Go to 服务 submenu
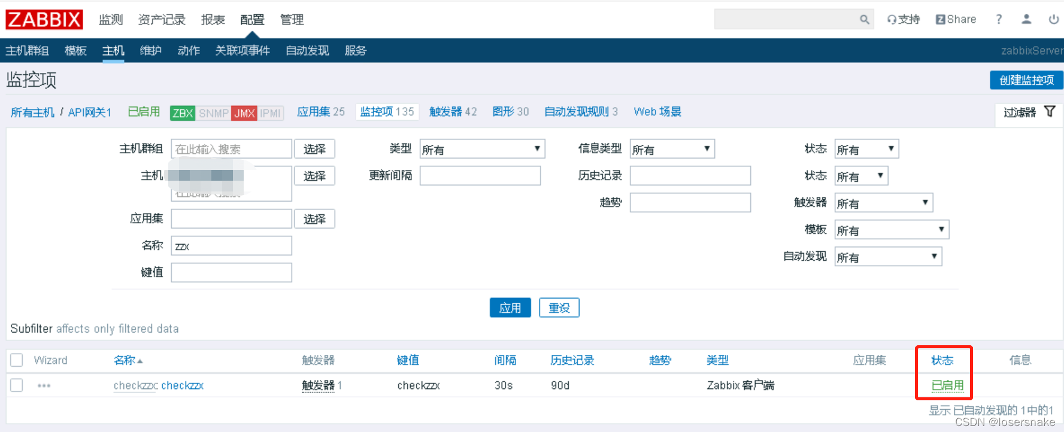 click(356, 51)
